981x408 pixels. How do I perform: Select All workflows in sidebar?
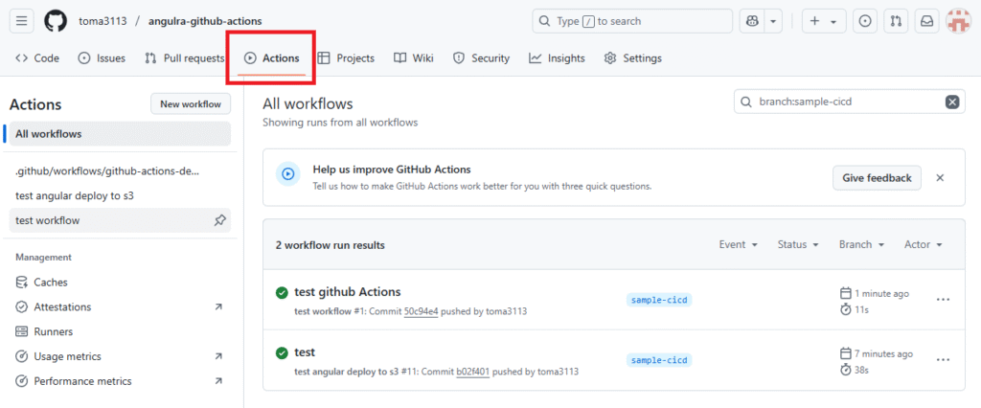[x=120, y=134]
